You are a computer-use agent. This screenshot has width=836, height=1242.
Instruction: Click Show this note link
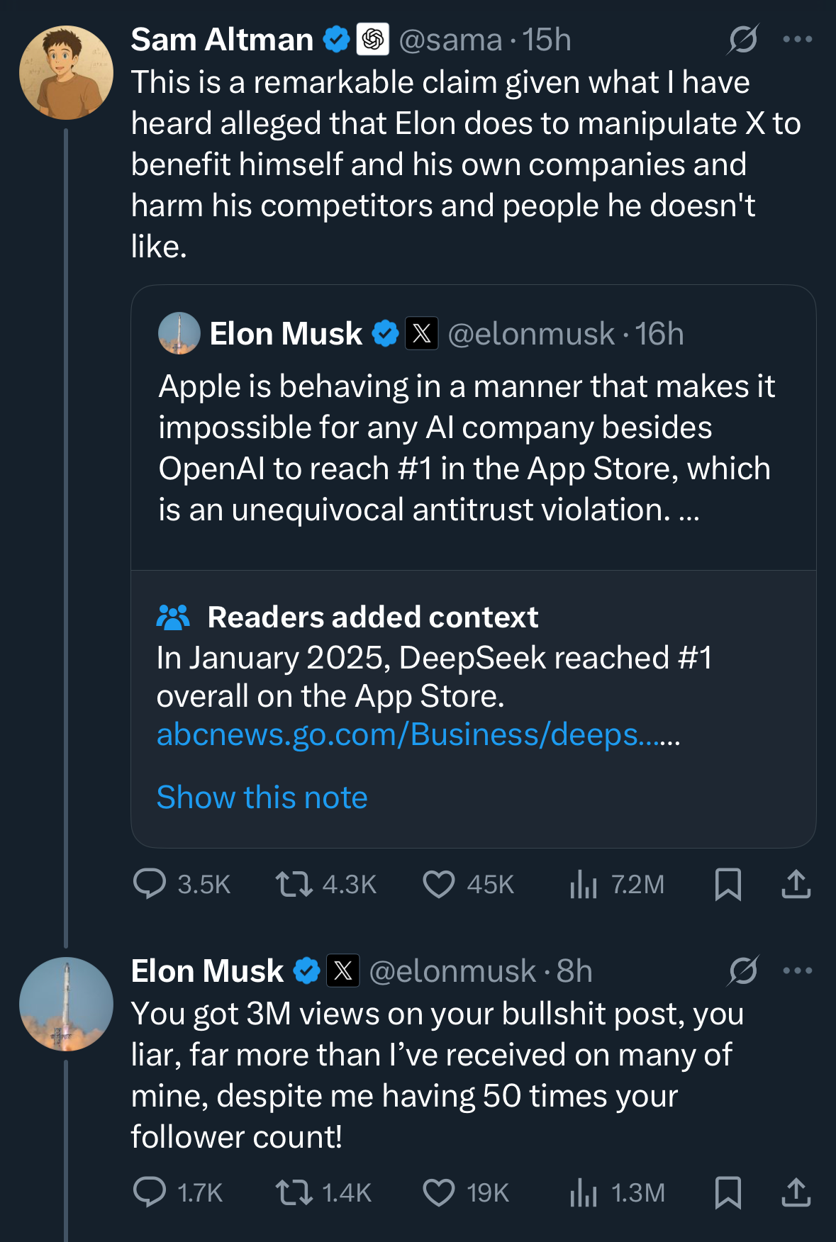coord(262,798)
